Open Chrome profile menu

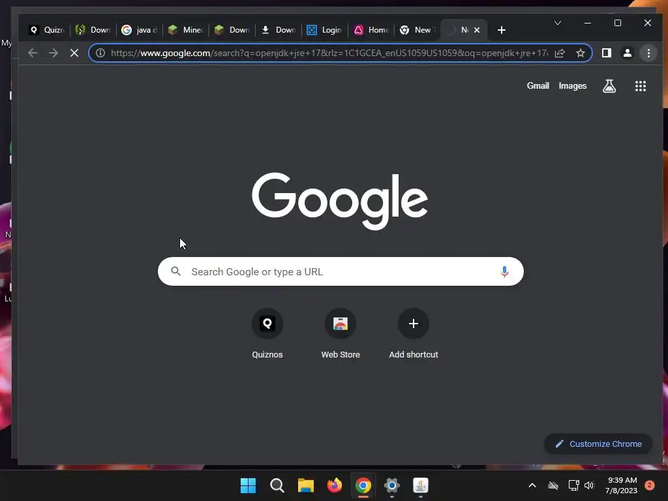627,53
